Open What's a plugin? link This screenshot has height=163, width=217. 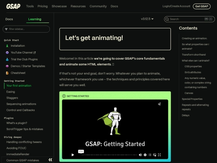17,123
